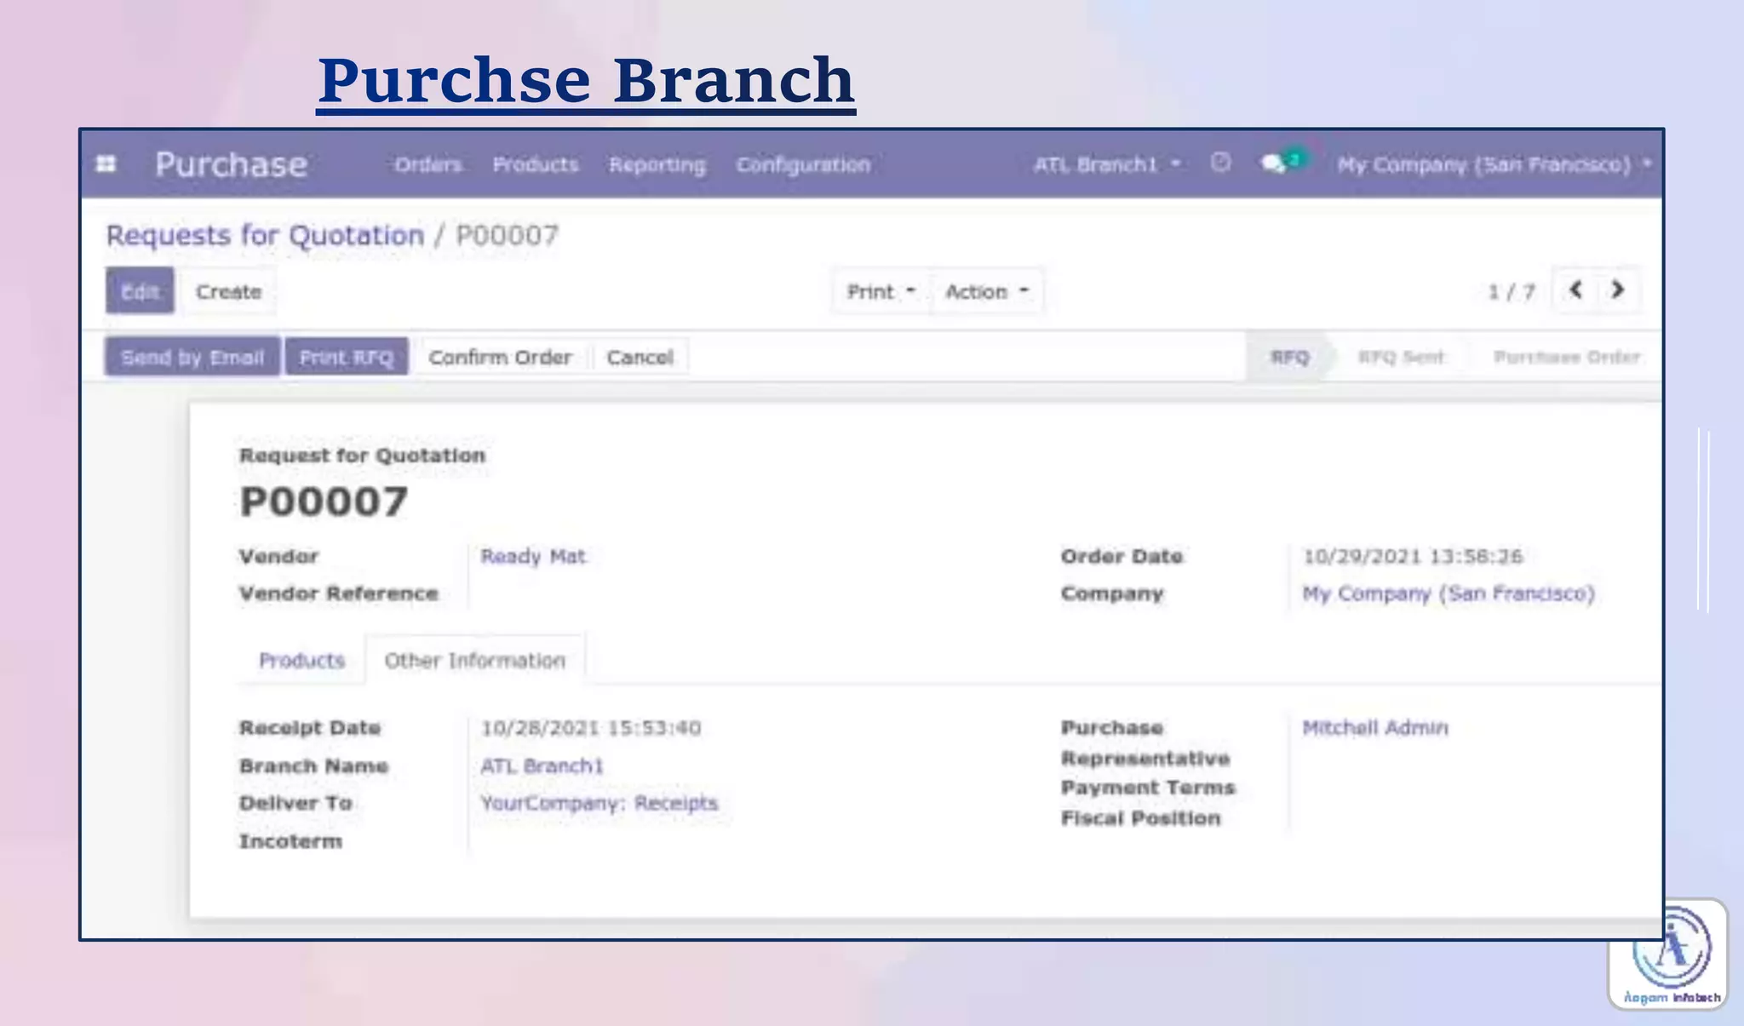
Task: Go to next record arrow
Action: [1617, 290]
